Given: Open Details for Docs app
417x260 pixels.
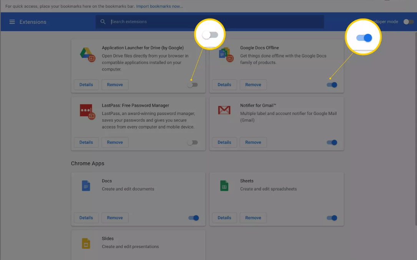Looking at the screenshot, I should tap(86, 218).
